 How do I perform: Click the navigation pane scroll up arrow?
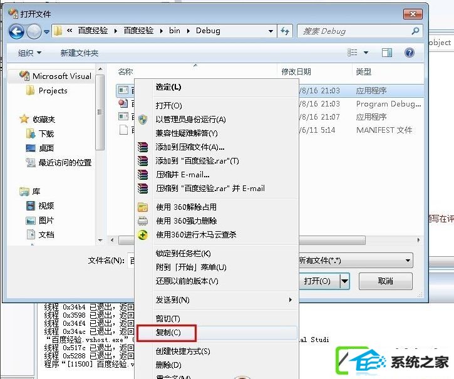click(x=100, y=69)
